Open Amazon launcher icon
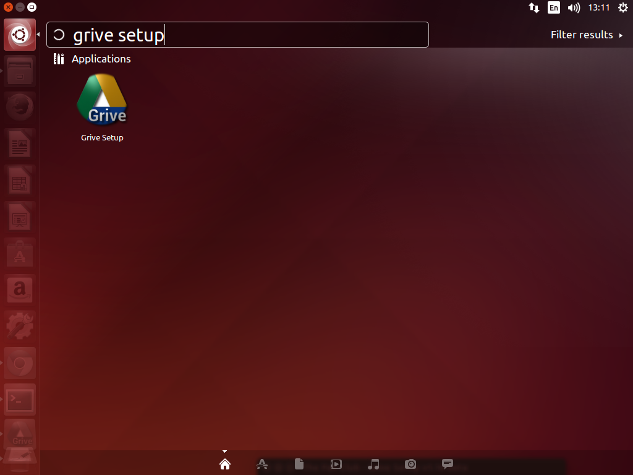633x475 pixels. 20,289
